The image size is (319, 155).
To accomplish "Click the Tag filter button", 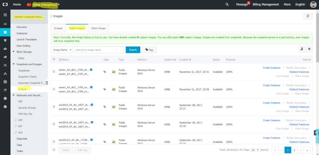I will coord(149,50).
